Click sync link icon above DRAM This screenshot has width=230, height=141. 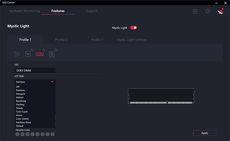click(44, 49)
